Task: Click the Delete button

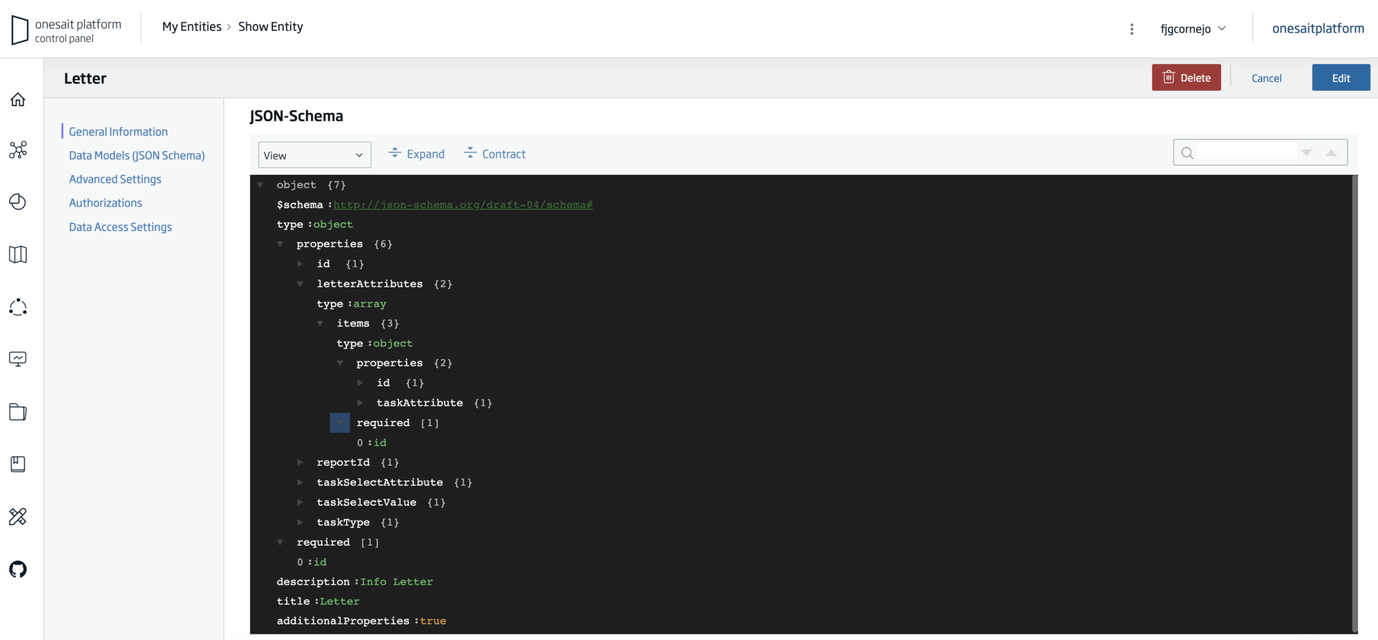Action: [1186, 77]
